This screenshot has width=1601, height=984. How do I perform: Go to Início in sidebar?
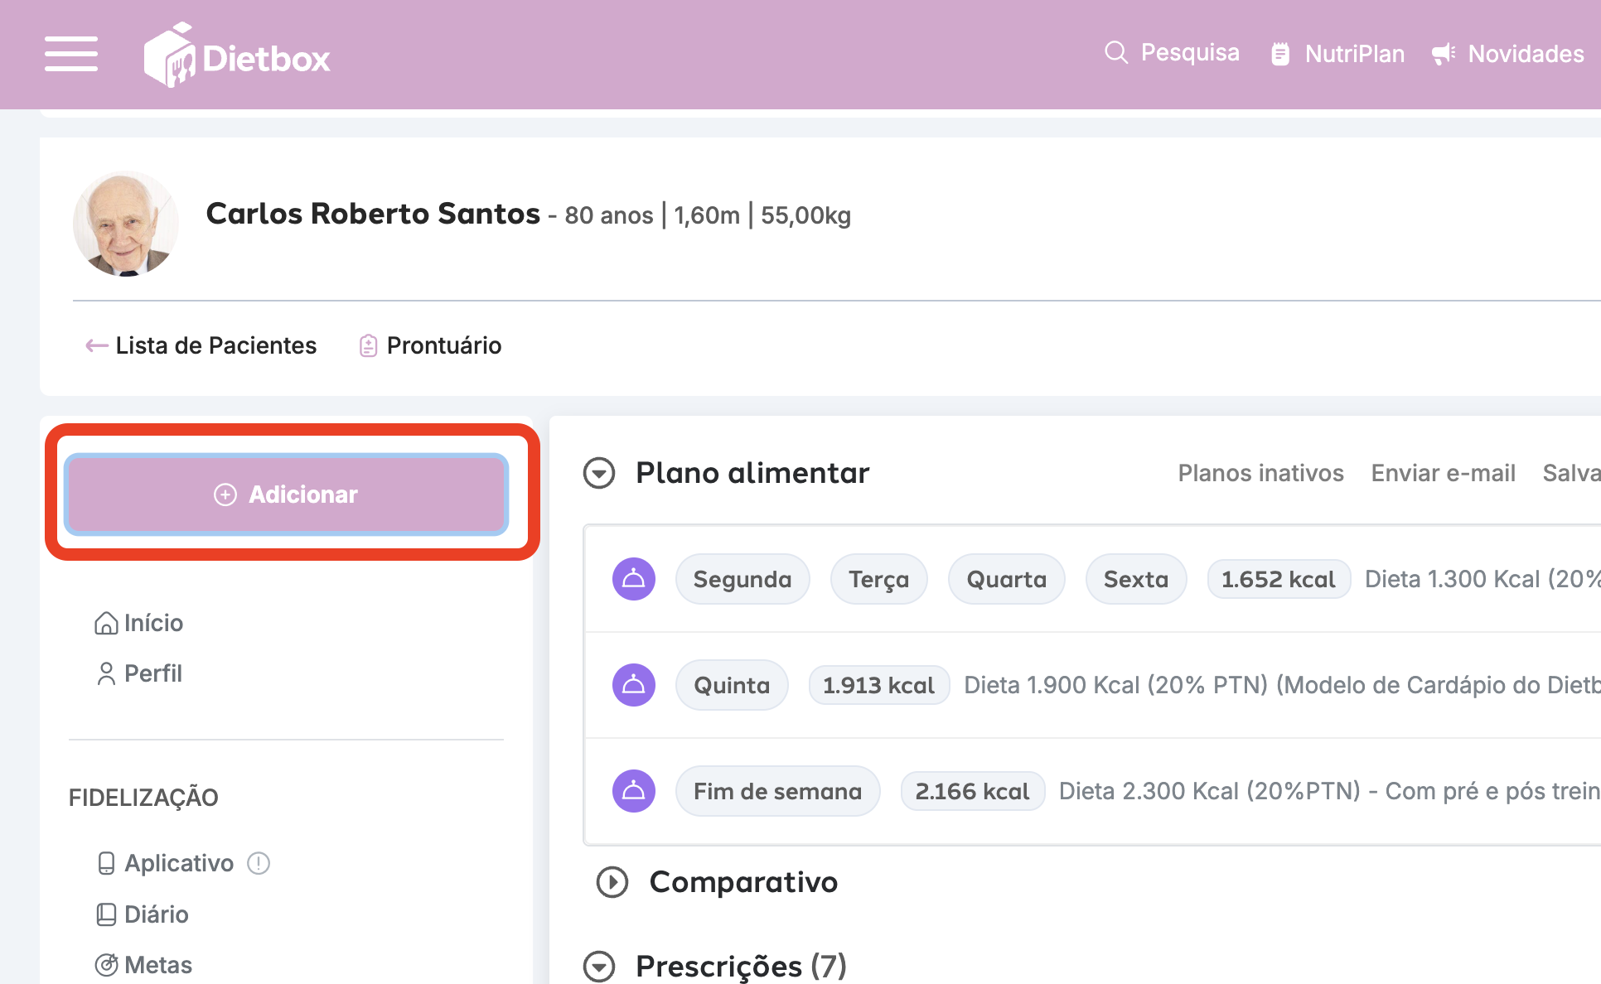(139, 623)
